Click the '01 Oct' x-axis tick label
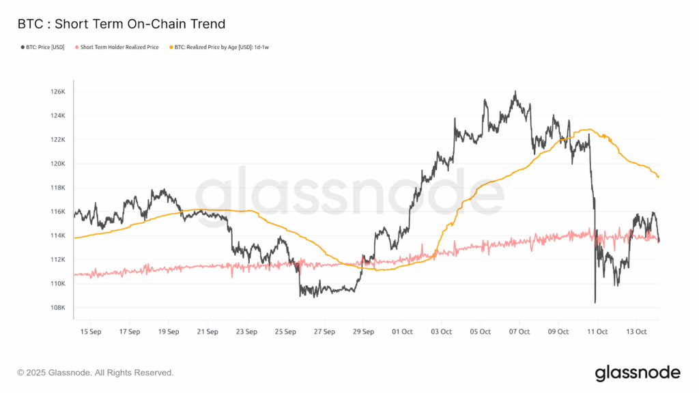Screen dimensions: 699x393 [x=402, y=332]
